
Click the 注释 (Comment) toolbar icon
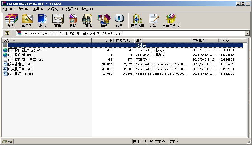(x=153, y=21)
